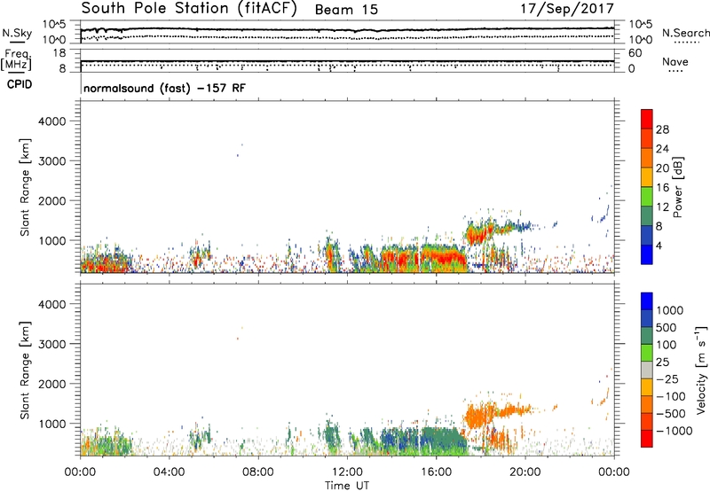Pick the 20–24 dB orange Power swatch
The height and width of the screenshot is (491, 710).
(647, 159)
